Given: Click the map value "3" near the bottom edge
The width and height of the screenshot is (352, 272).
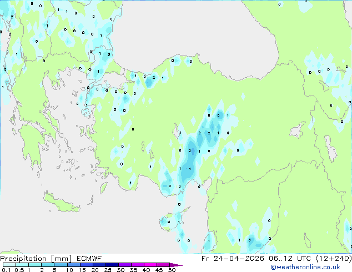Looking at the screenshot, I should coord(249,240).
